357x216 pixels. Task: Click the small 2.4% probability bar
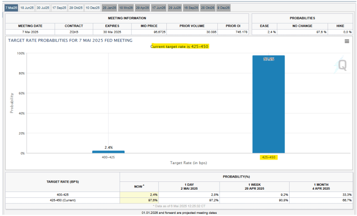pos(108,152)
